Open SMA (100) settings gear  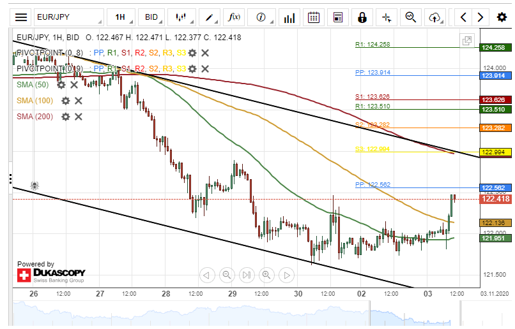coord(66,101)
